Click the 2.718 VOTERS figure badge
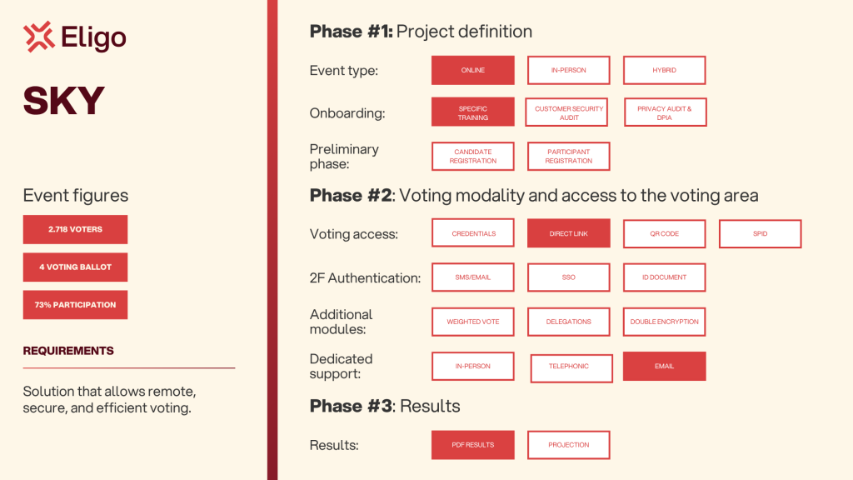Viewport: 853px width, 480px height. click(75, 230)
